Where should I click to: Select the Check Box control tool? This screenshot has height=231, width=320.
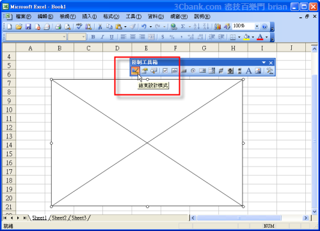[165, 71]
